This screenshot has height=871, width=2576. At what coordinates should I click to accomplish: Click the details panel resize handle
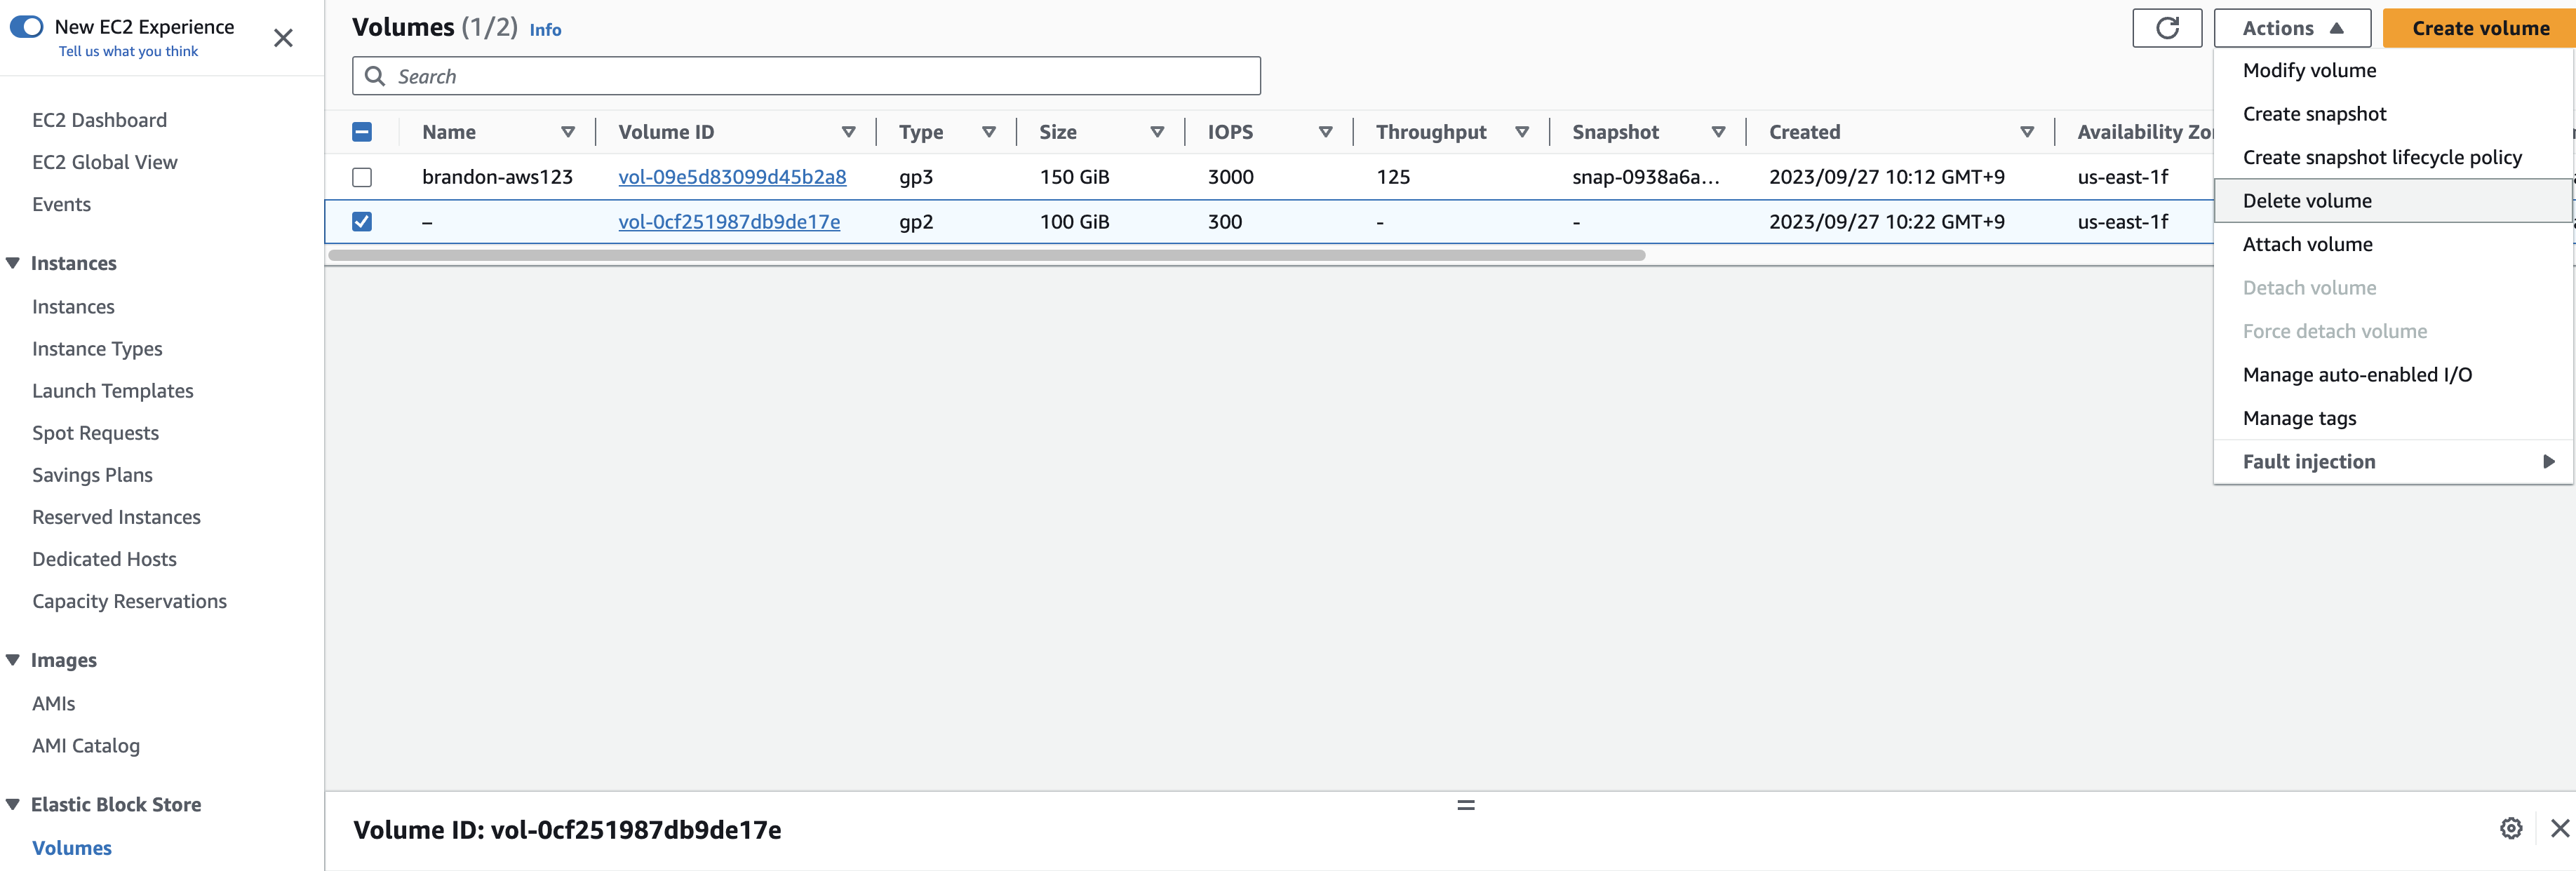[1466, 805]
